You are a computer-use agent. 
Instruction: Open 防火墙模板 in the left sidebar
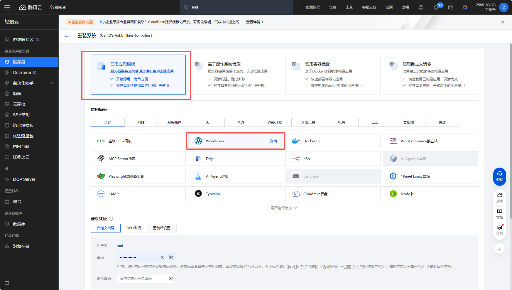pyautogui.click(x=29, y=125)
